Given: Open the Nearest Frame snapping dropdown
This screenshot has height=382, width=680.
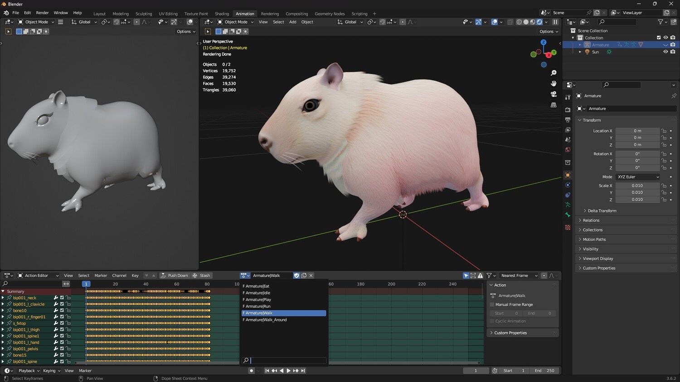Looking at the screenshot, I should point(519,276).
